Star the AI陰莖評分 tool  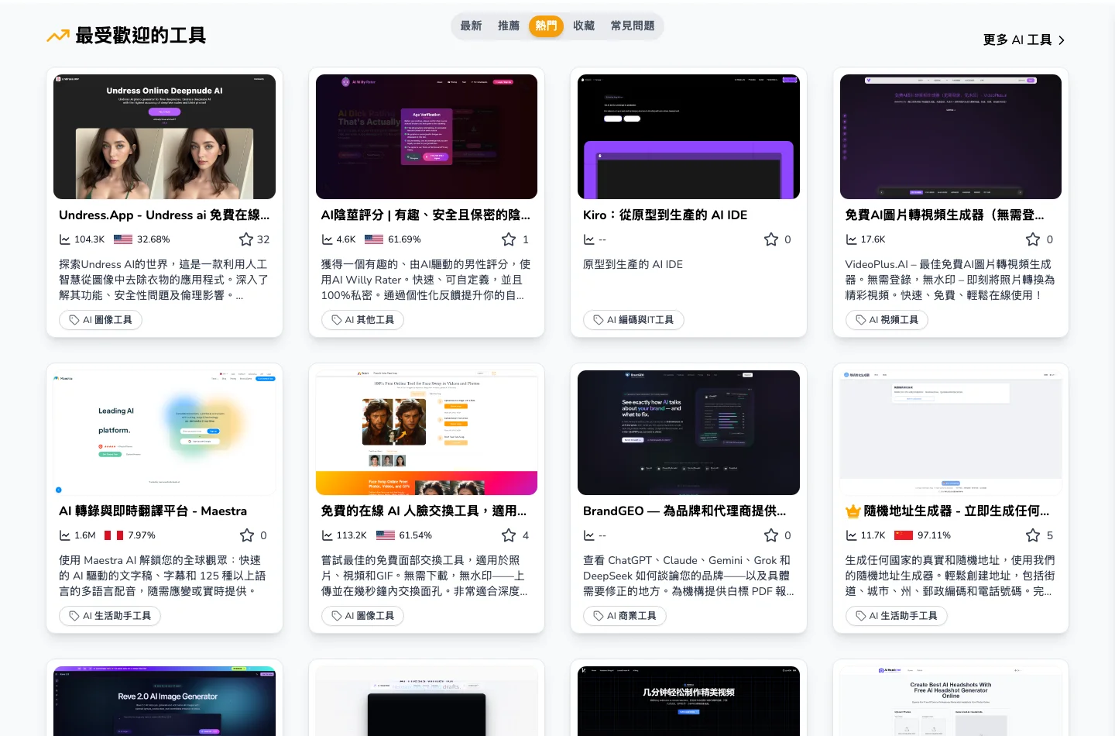click(509, 239)
